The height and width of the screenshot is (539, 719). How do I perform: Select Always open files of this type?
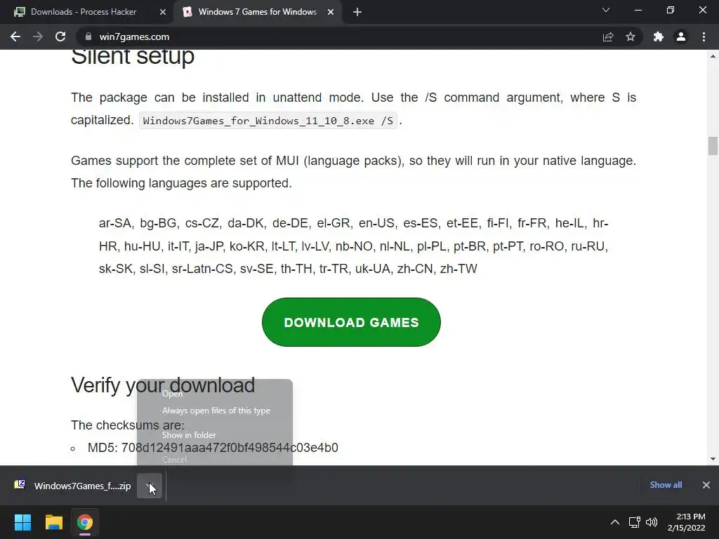(216, 411)
